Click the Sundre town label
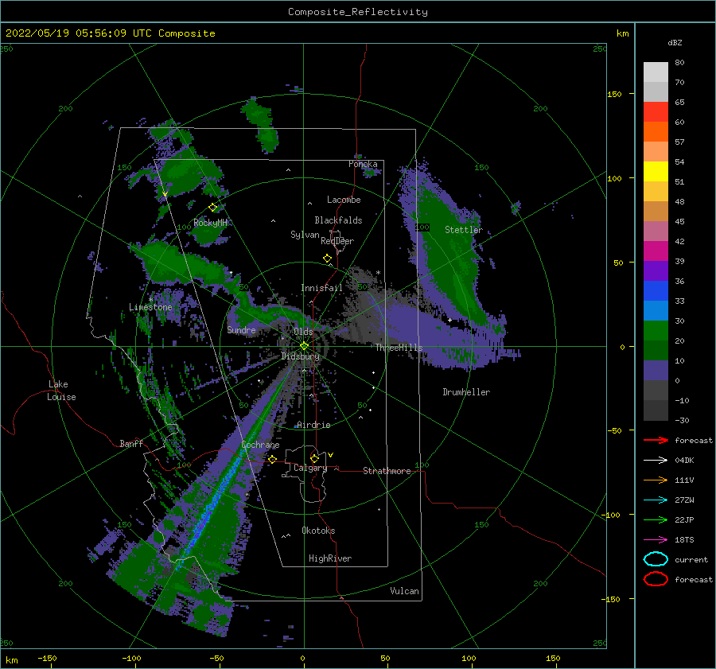The height and width of the screenshot is (669, 716). [241, 329]
